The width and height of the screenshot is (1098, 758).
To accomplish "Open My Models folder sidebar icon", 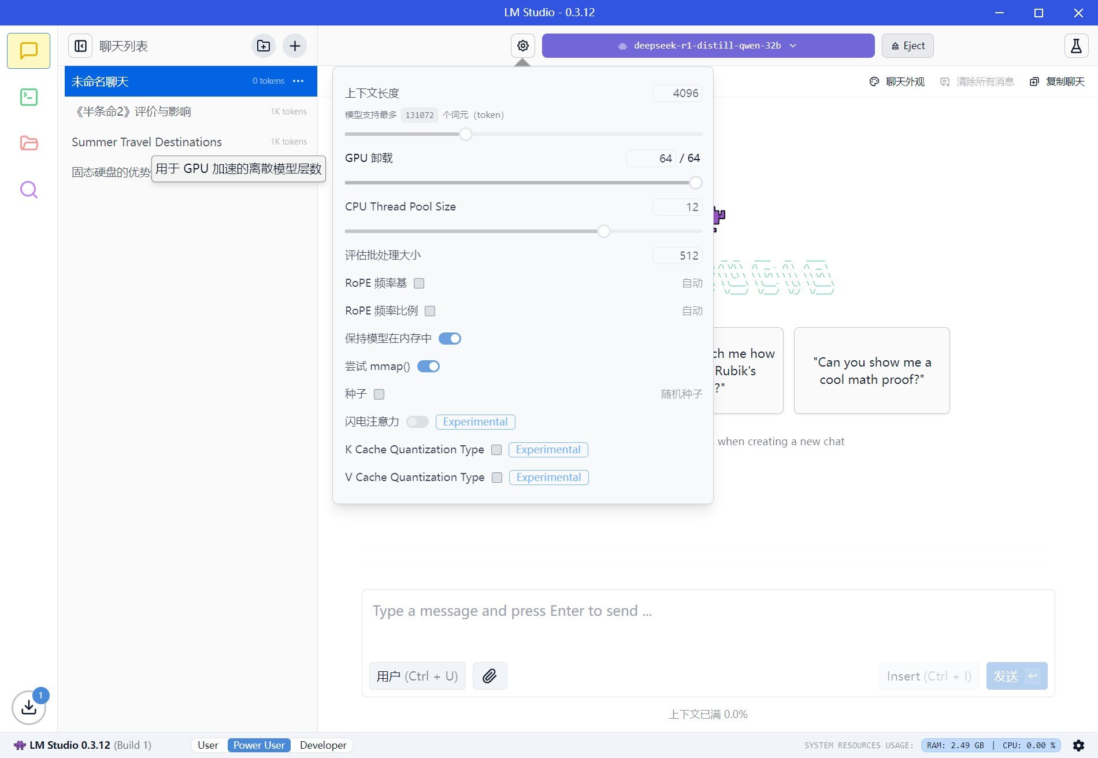I will [28, 143].
